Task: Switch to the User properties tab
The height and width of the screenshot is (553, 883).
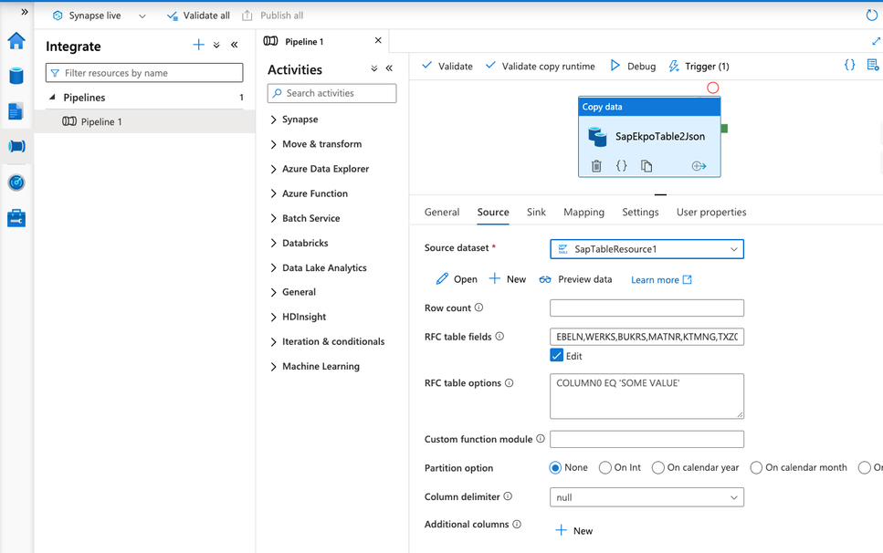Action: coord(711,212)
